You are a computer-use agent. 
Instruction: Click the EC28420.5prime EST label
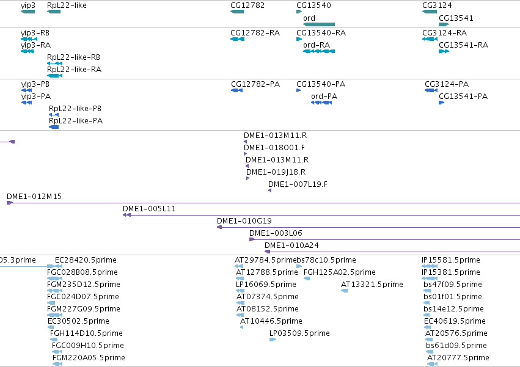tap(86, 260)
